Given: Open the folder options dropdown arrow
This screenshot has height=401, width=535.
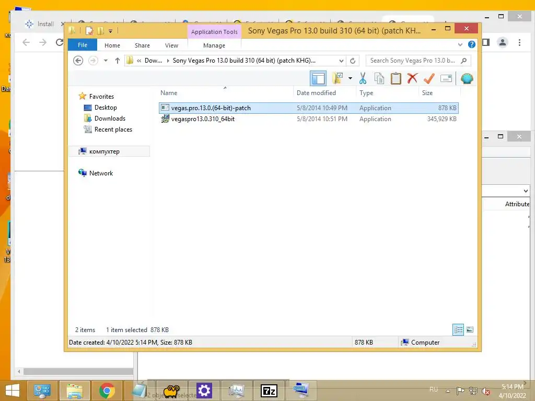Looking at the screenshot, I should point(350,78).
